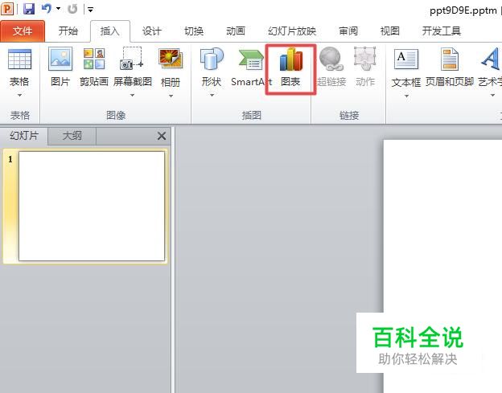Expand the 屏幕截图 dropdown arrow
Screen dimensions: 502x393
pyautogui.click(x=132, y=96)
